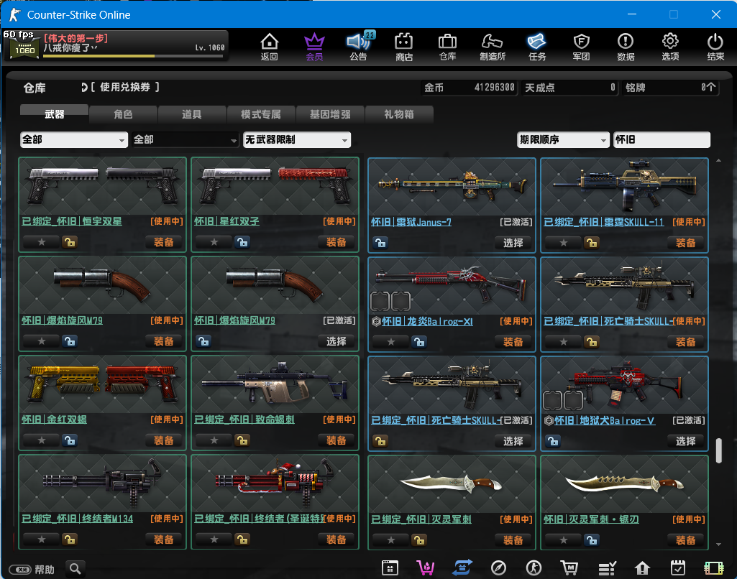This screenshot has height=579, width=737.
Task: Open the 选项 settings gear
Action: (x=670, y=47)
